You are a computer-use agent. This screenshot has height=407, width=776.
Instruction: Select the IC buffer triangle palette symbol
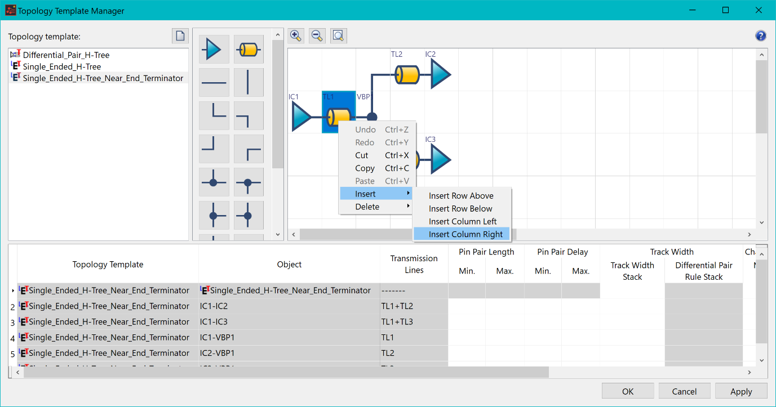214,50
